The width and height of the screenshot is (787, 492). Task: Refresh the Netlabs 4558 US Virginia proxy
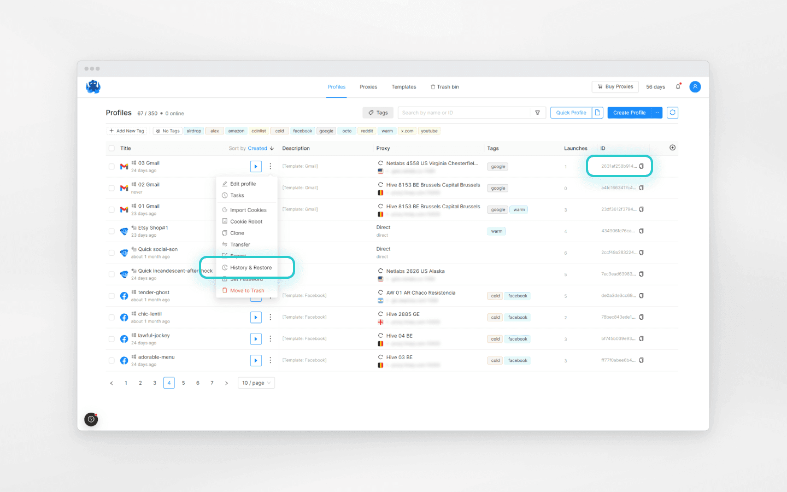[x=380, y=163]
